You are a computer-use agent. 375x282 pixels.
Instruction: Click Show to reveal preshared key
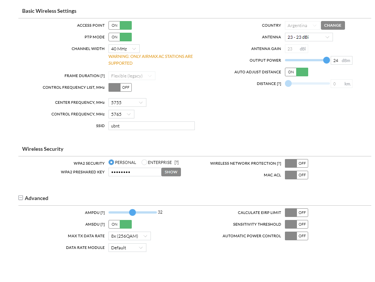click(x=171, y=172)
